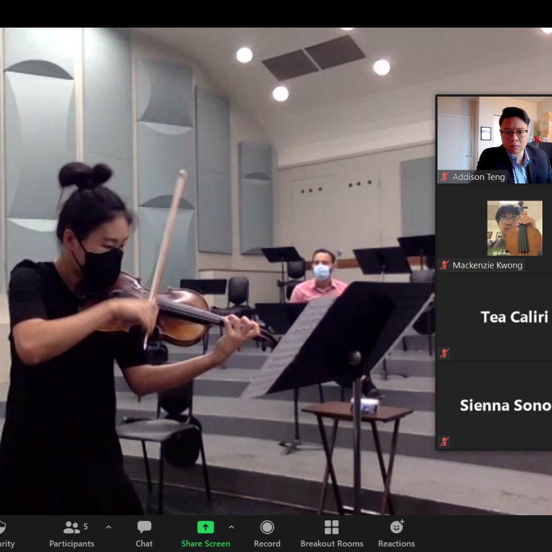
Task: Select Mackenzie Kwong's profile picture tile
Action: (x=514, y=228)
